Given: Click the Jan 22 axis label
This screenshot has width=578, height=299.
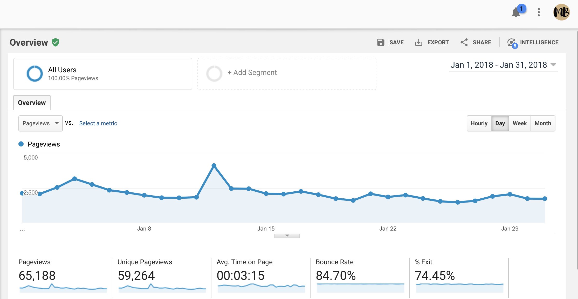Looking at the screenshot, I should [388, 228].
